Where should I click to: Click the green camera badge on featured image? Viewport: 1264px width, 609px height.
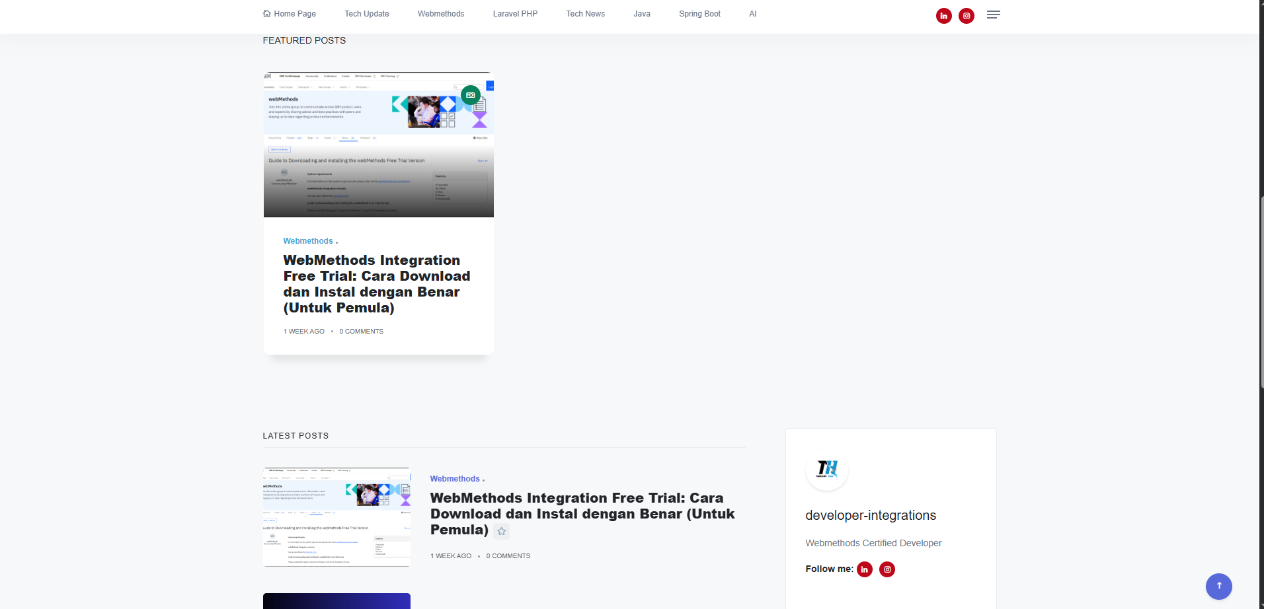[x=471, y=95]
